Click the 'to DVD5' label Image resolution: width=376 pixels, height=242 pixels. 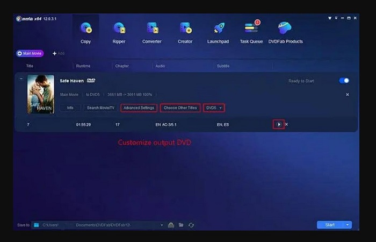(93, 95)
